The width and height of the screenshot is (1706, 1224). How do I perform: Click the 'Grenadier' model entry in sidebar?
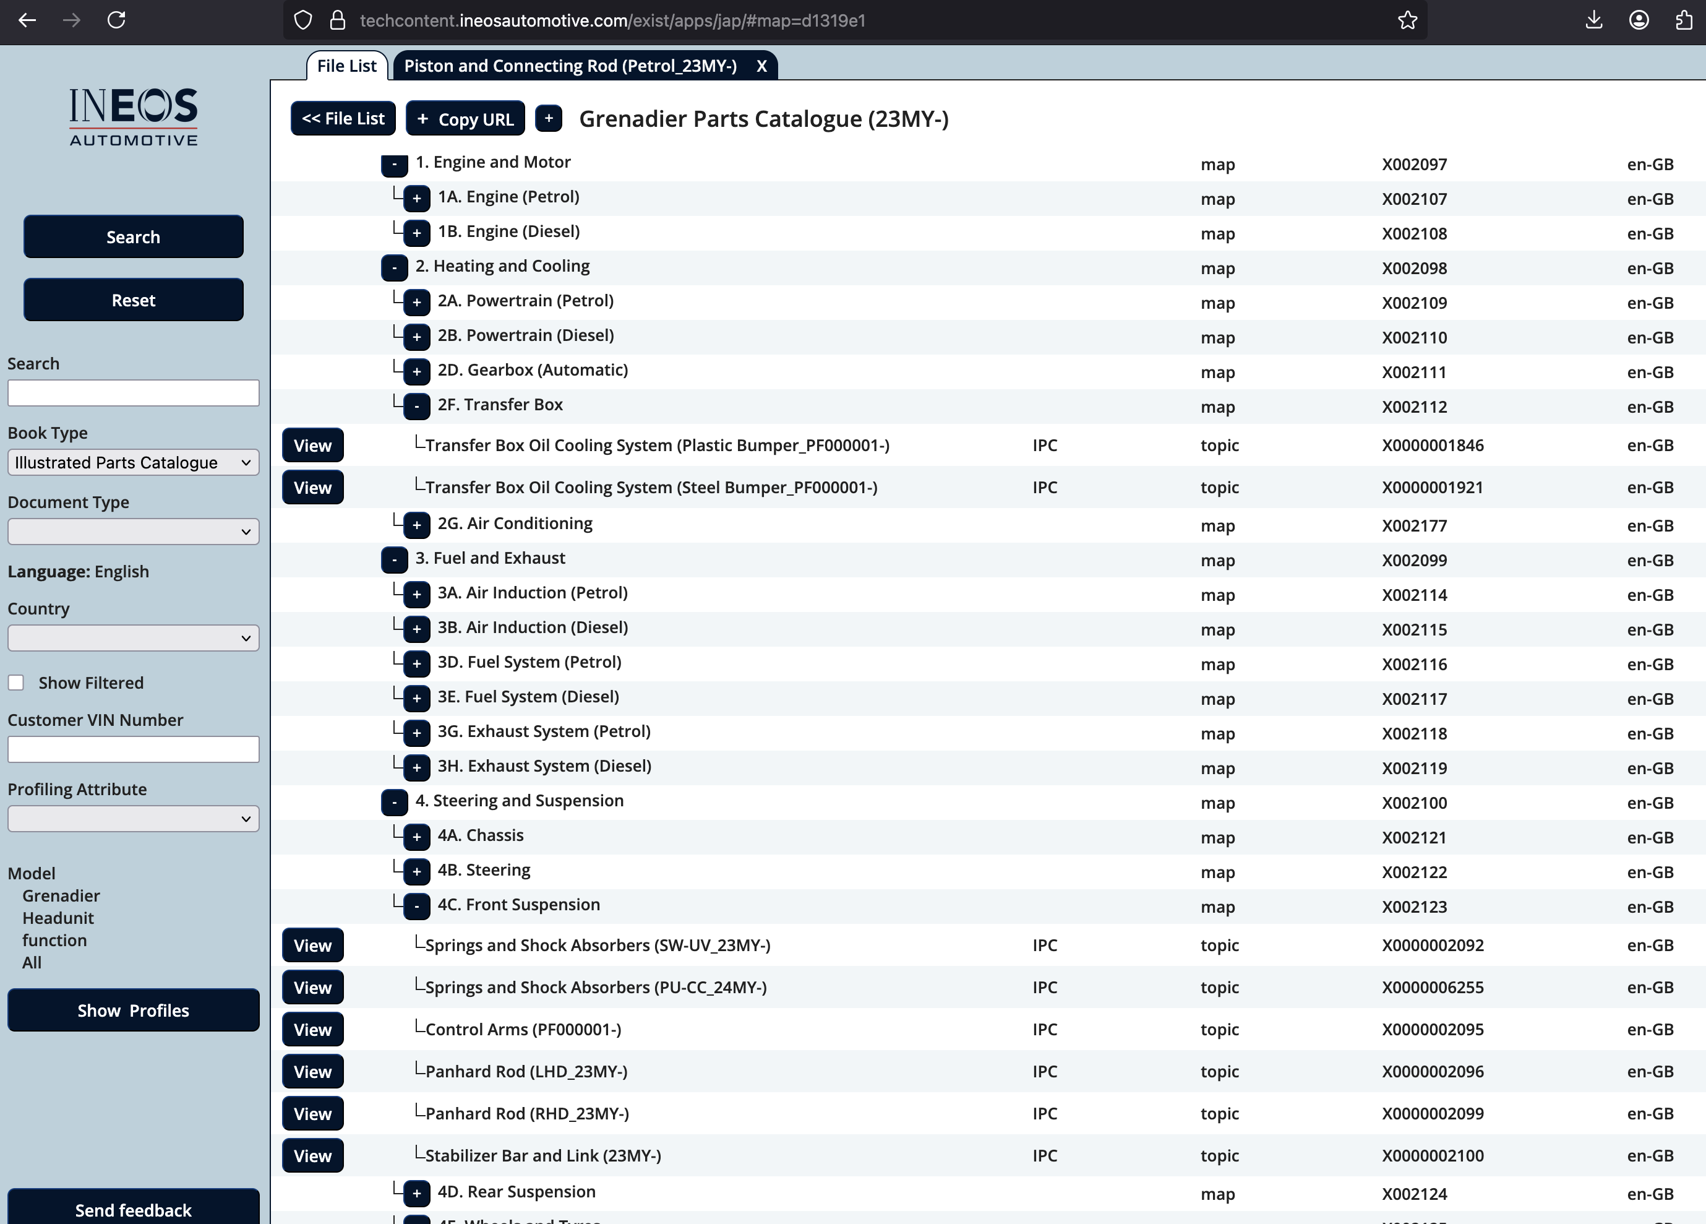pos(61,896)
